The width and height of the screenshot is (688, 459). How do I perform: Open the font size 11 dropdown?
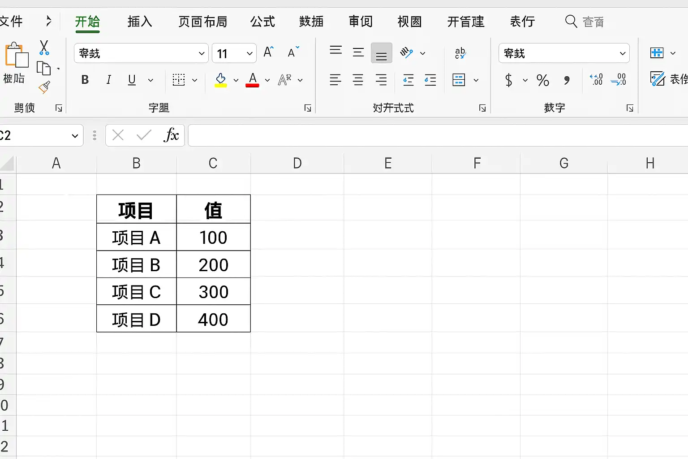point(249,54)
